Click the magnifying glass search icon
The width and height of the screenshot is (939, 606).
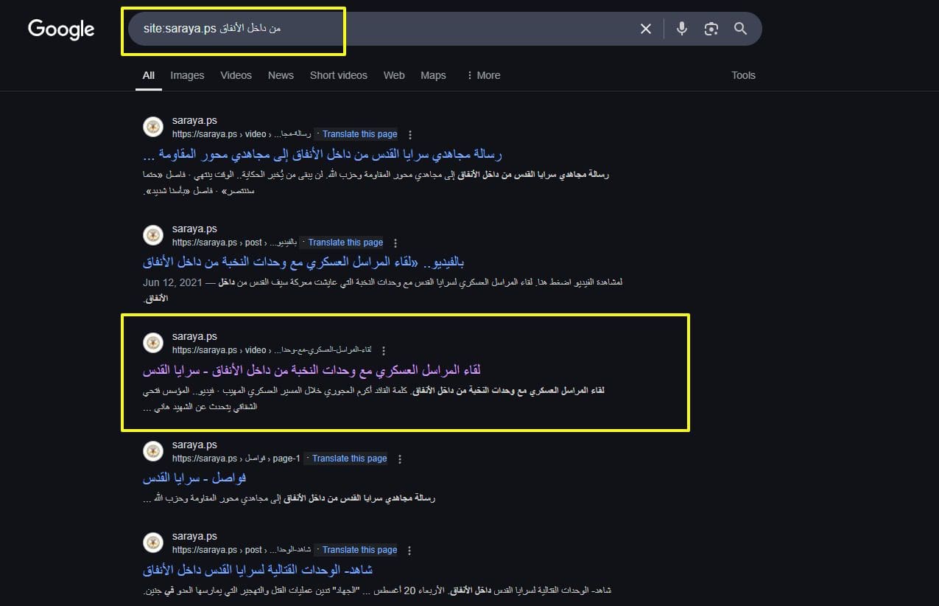point(740,29)
